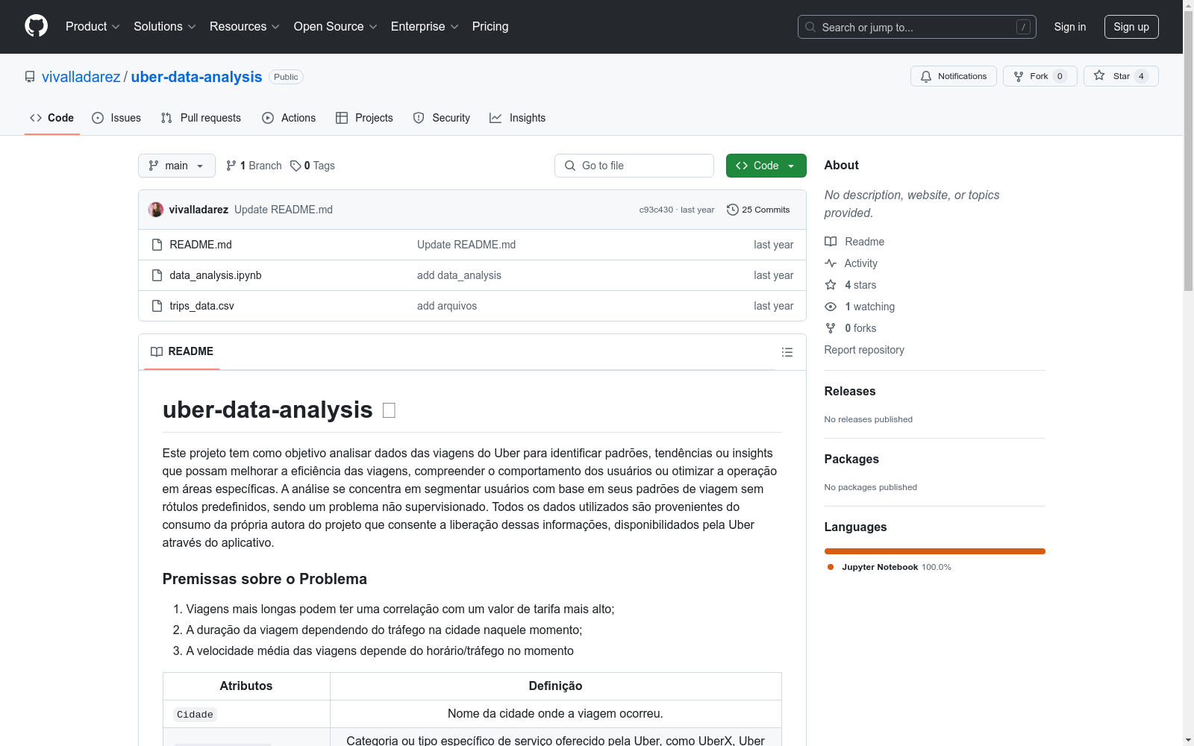Click the README.md file icon
Viewport: 1194px width, 746px height.
[157, 245]
